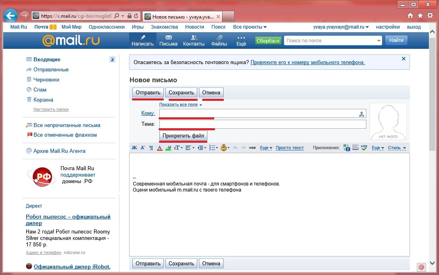Click the top Отправить button

[148, 93]
